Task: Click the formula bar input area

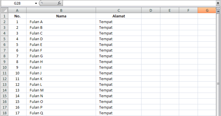Action: tap(139, 3)
